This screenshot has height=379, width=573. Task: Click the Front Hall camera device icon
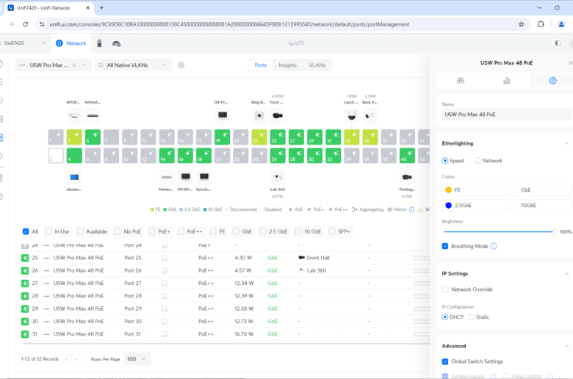pos(278,115)
